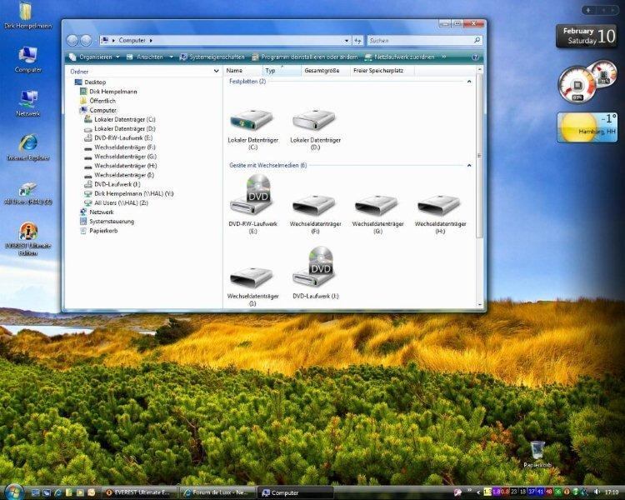Viewport: 625px width, 500px height.
Task: Switch to Computer taskbar button
Action: [296, 492]
